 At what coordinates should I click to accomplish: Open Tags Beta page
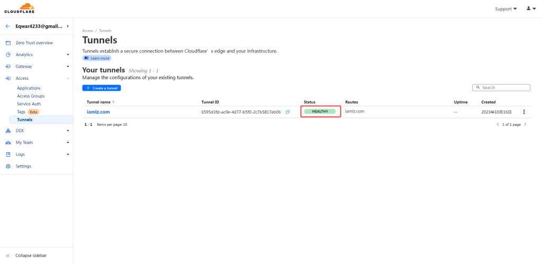pos(28,111)
